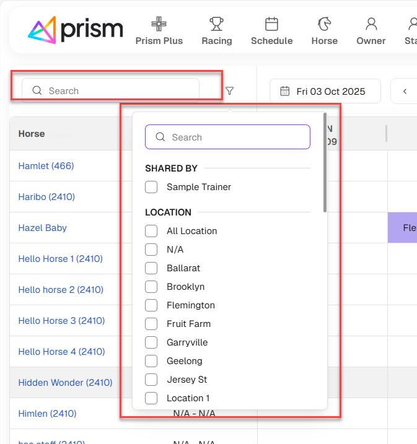Image resolution: width=417 pixels, height=444 pixels.
Task: Select the Horse icon in navigation
Action: 324,24
